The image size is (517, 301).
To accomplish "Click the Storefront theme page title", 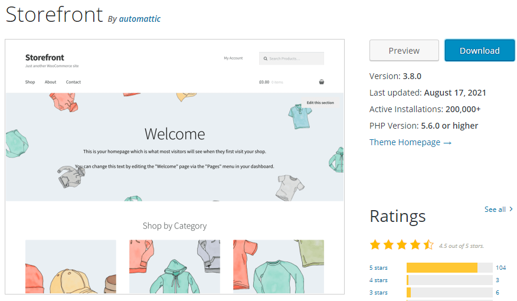I will 54,15.
